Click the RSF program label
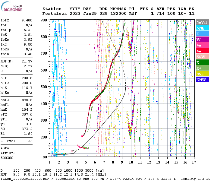 (x=133, y=14)
